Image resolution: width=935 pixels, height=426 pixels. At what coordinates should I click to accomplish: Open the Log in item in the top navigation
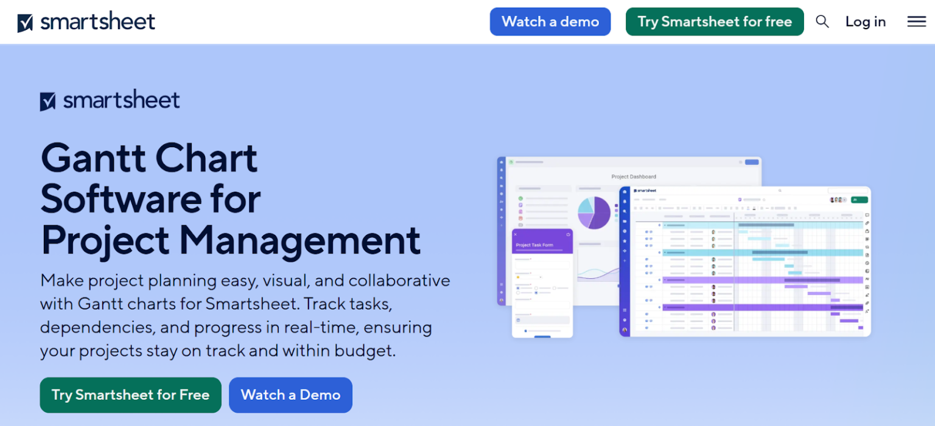[x=866, y=21]
